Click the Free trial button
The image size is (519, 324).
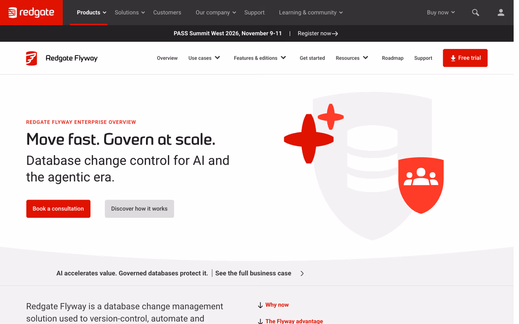pos(465,58)
